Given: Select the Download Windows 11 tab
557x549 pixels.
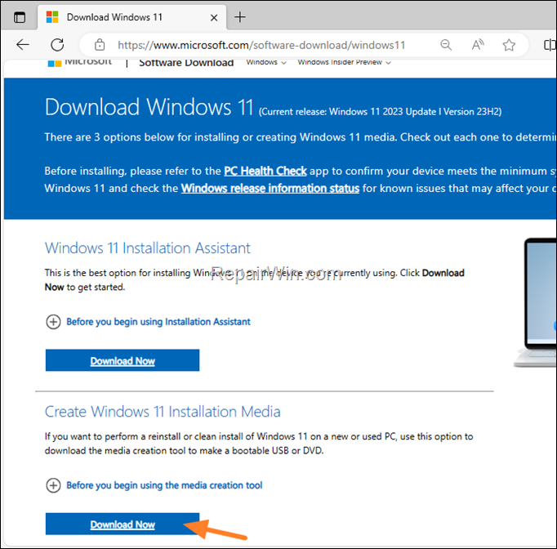Looking at the screenshot, I should 131,17.
